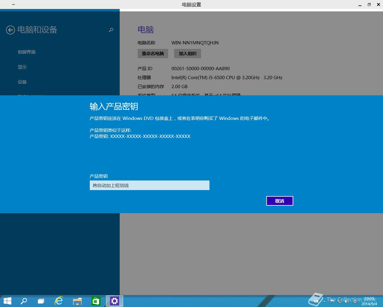Open Task View on taskbar
The height and width of the screenshot is (307, 383).
pos(41,301)
